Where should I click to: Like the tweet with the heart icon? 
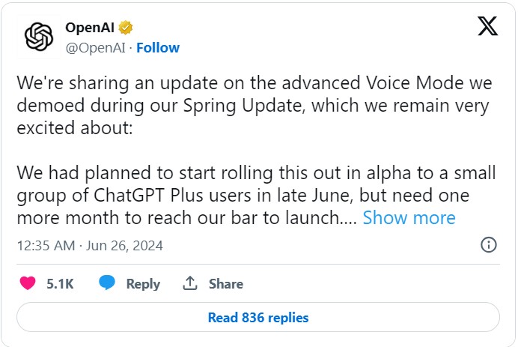coord(28,283)
